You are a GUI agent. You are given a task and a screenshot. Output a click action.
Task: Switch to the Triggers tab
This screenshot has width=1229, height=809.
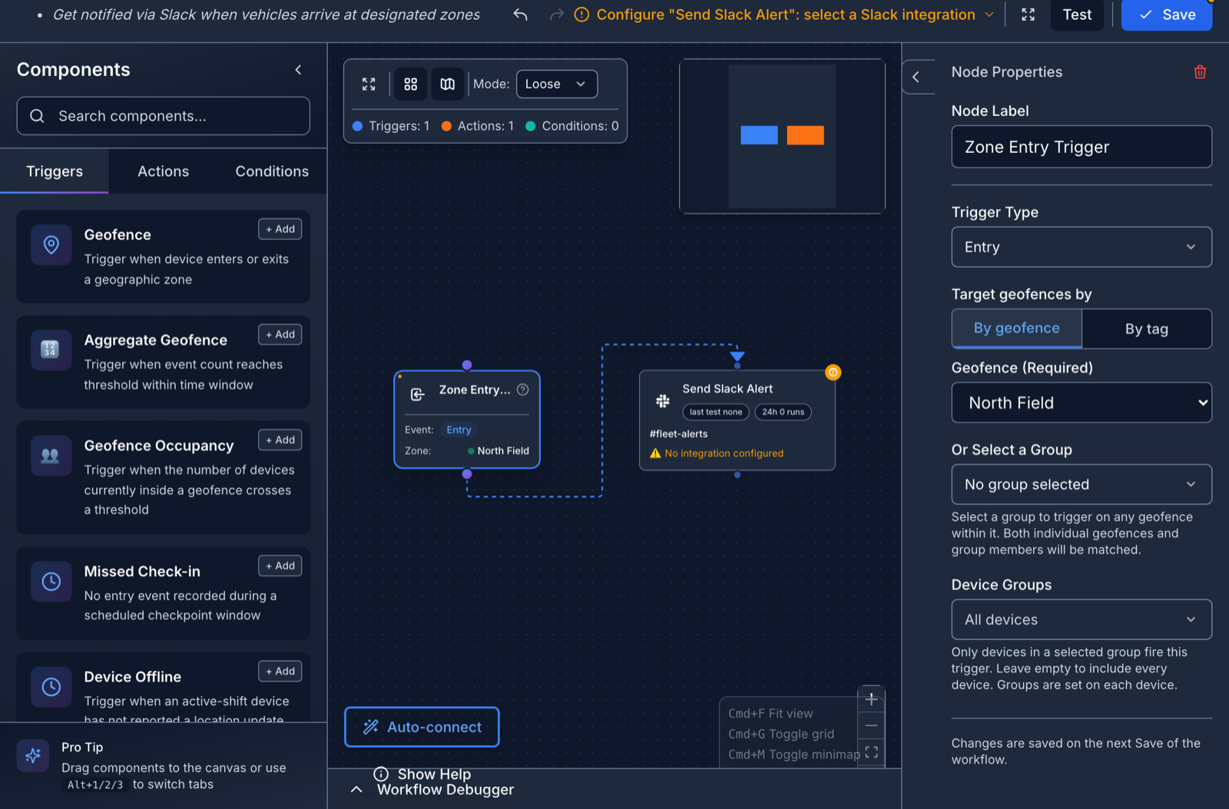(55, 171)
